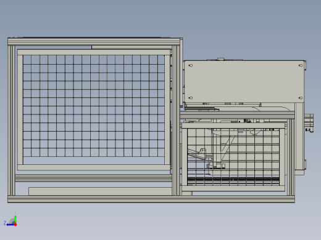Select the flat plate below the large guard

pos(101,191)
